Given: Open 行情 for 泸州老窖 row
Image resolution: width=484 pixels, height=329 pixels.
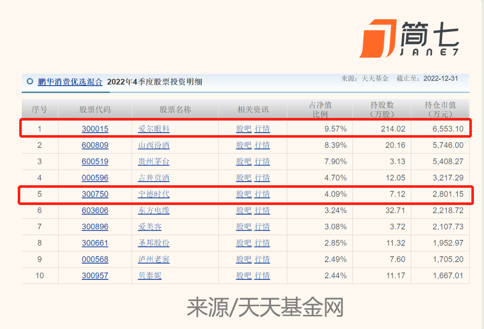Looking at the screenshot, I should [x=262, y=259].
